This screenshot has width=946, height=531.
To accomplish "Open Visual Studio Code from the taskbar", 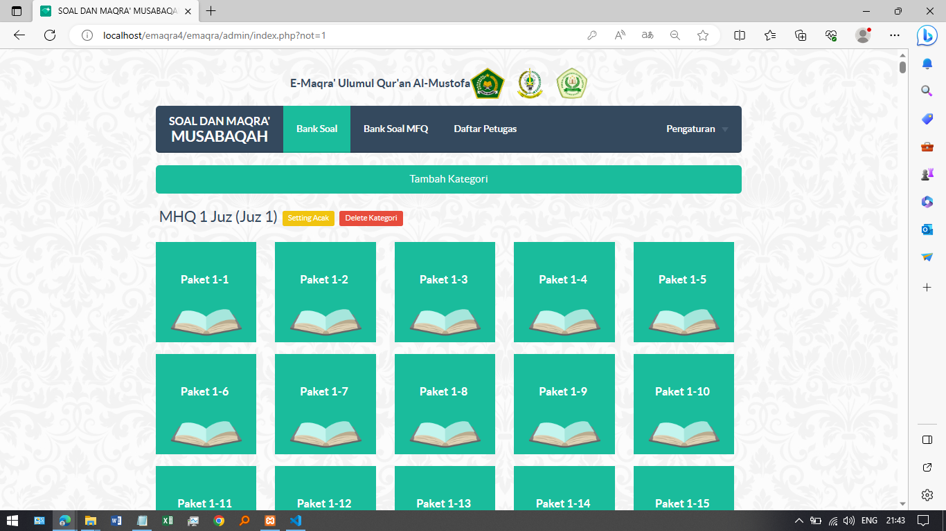I will click(x=296, y=521).
